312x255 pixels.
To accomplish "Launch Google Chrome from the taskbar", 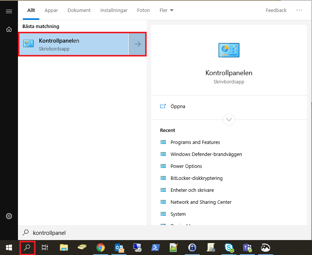I will [101, 248].
